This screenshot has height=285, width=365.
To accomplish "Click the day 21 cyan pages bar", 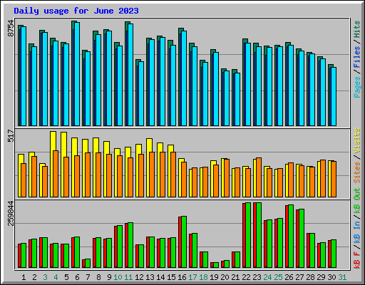I will point(237,99).
